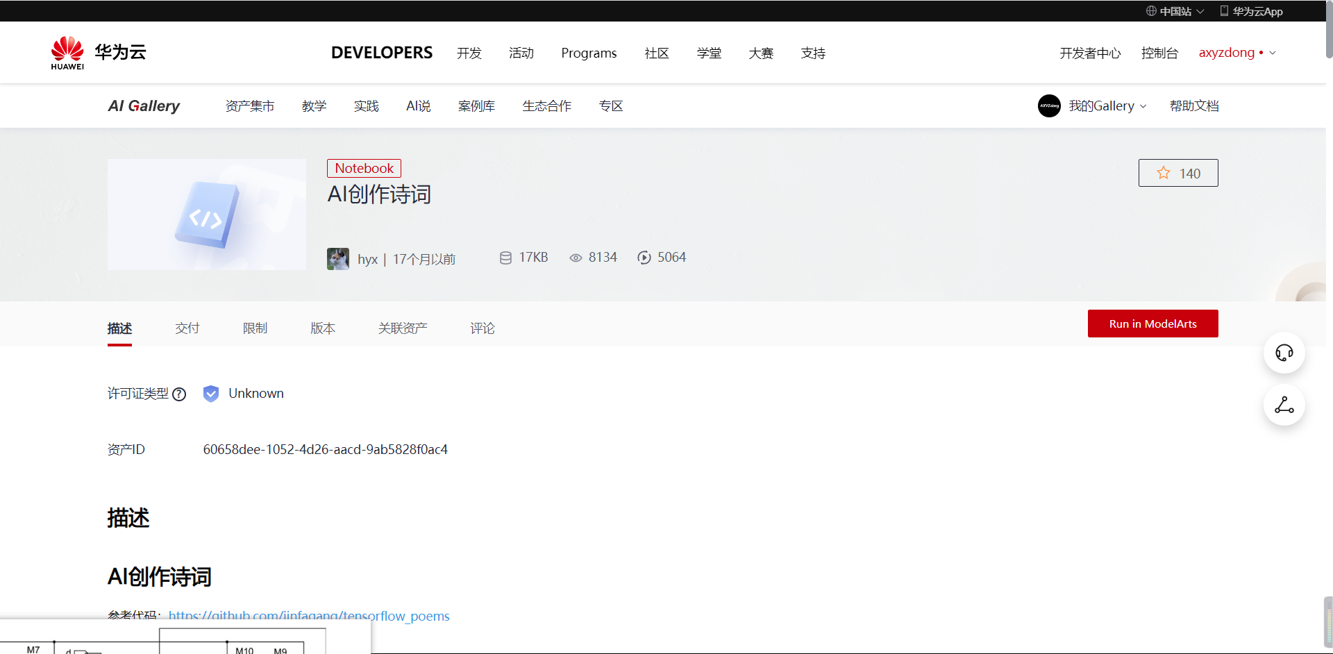Click the Notebook tag label
This screenshot has height=654, width=1333.
364,168
